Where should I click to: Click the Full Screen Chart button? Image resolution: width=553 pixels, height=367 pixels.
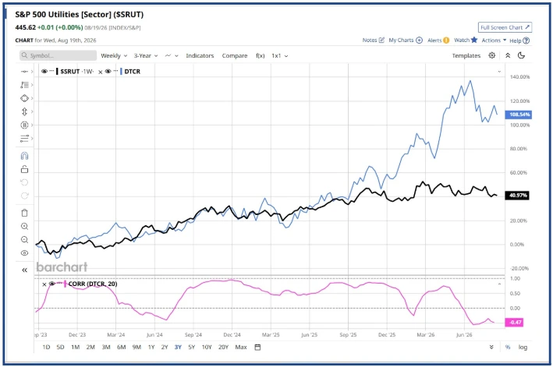coord(505,27)
